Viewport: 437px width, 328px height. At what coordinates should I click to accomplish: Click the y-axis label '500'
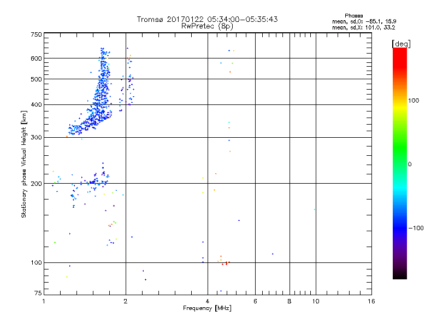pyautogui.click(x=36, y=79)
